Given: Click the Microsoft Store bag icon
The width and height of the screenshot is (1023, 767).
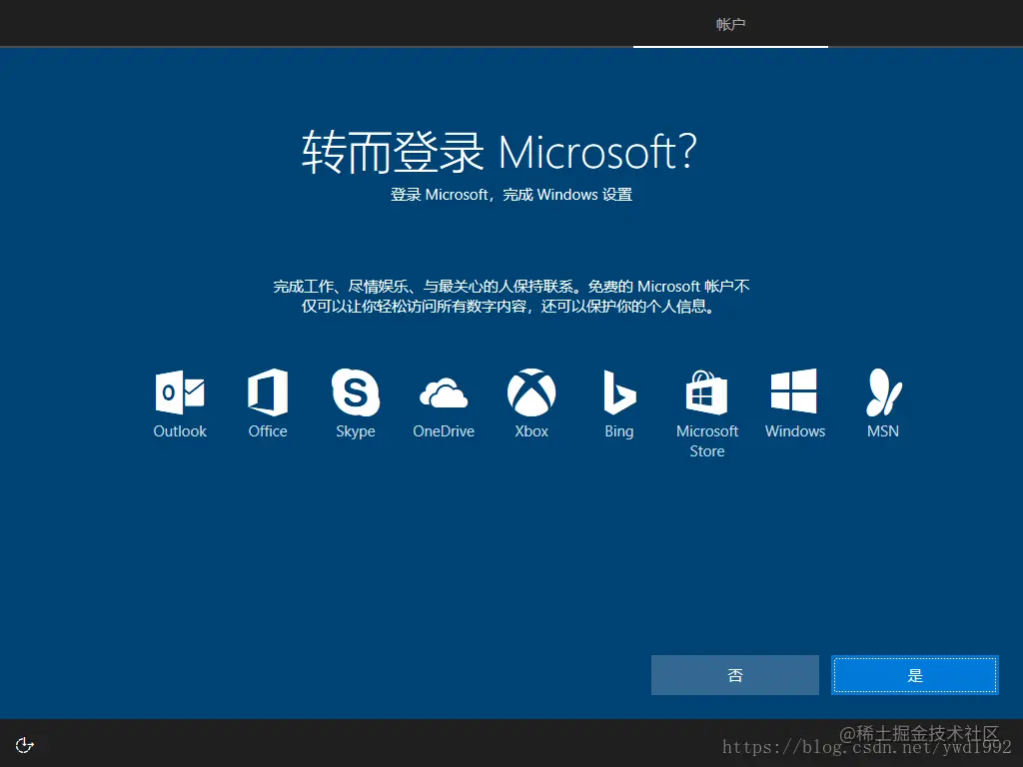Looking at the screenshot, I should pyautogui.click(x=706, y=391).
